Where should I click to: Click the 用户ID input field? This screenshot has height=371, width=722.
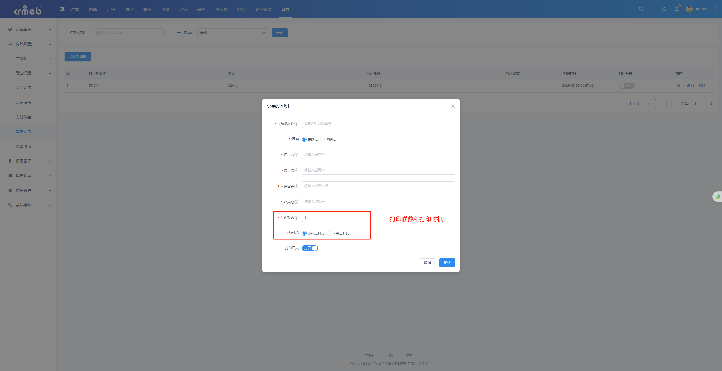click(378, 154)
